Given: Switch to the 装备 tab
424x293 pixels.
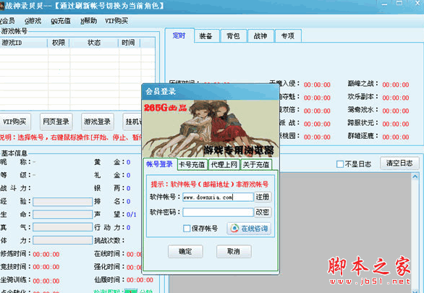Looking at the screenshot, I should (x=206, y=35).
